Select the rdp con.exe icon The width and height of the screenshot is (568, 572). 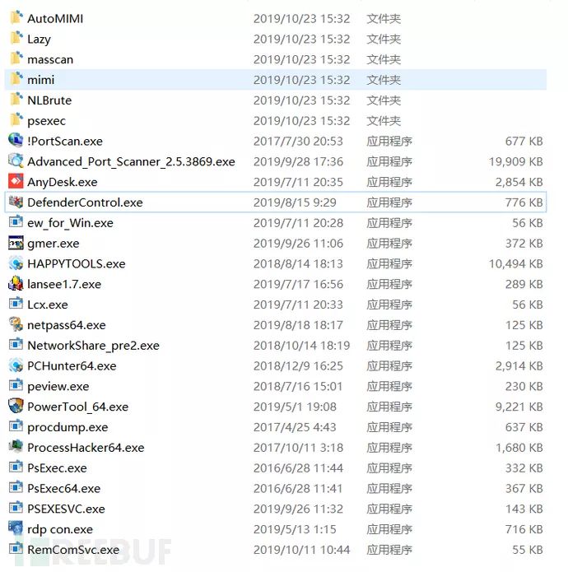click(x=16, y=528)
